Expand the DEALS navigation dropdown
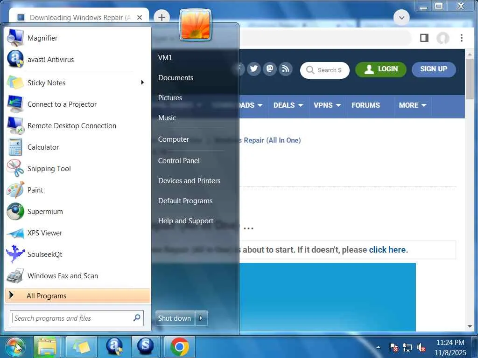The image size is (478, 358). [x=288, y=105]
